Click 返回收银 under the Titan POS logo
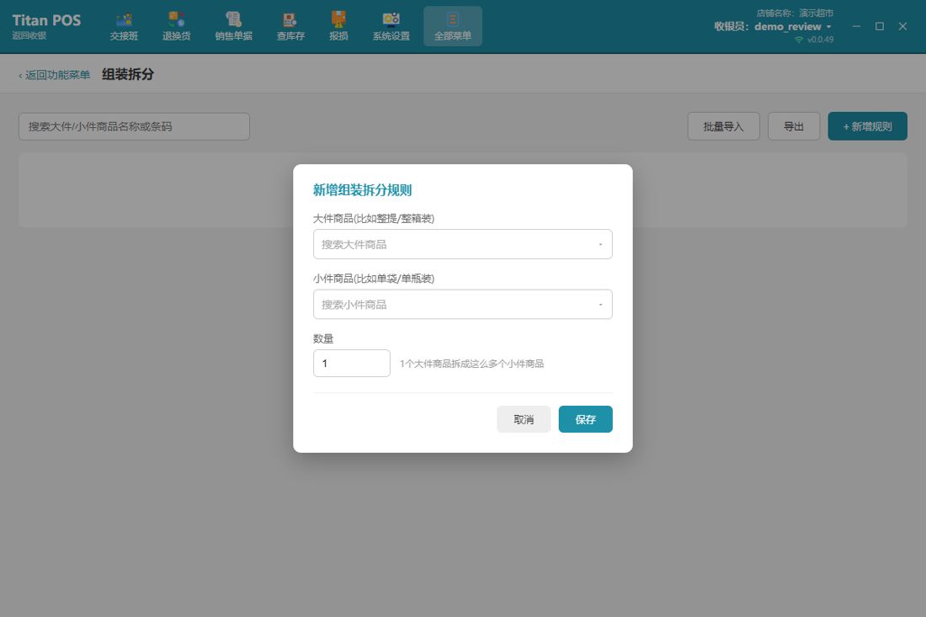Viewport: 926px width, 617px height. coord(29,35)
